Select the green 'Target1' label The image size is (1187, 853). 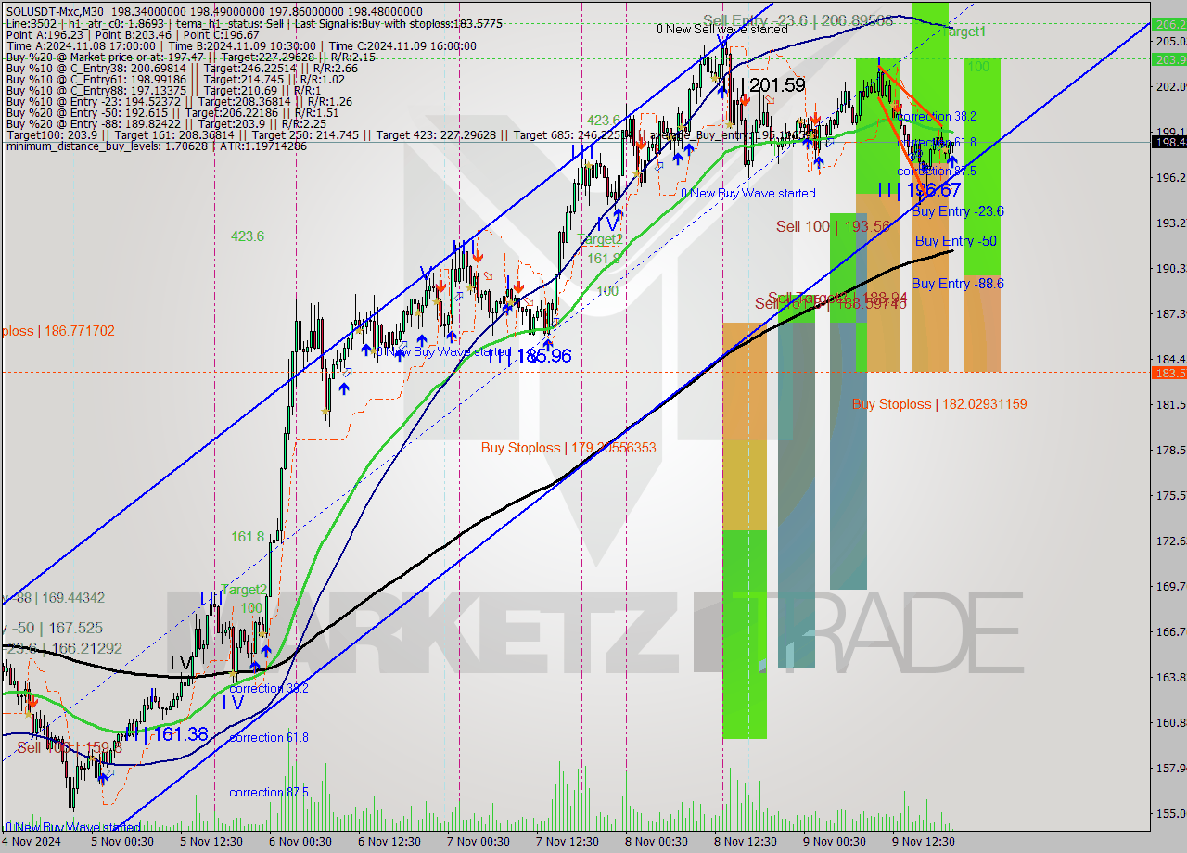964,32
